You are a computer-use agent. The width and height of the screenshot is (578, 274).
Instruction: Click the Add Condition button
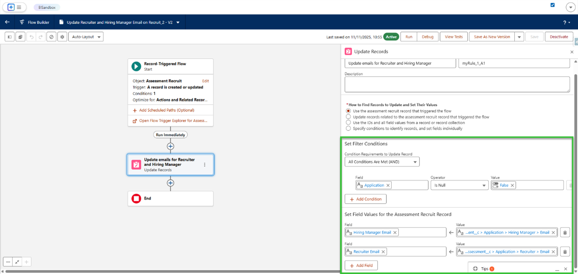365,199
